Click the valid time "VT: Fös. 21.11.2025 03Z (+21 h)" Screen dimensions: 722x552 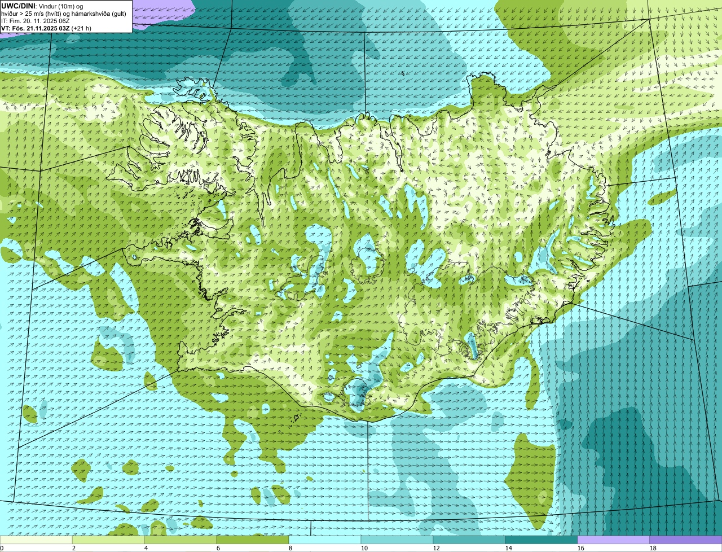tap(46, 28)
